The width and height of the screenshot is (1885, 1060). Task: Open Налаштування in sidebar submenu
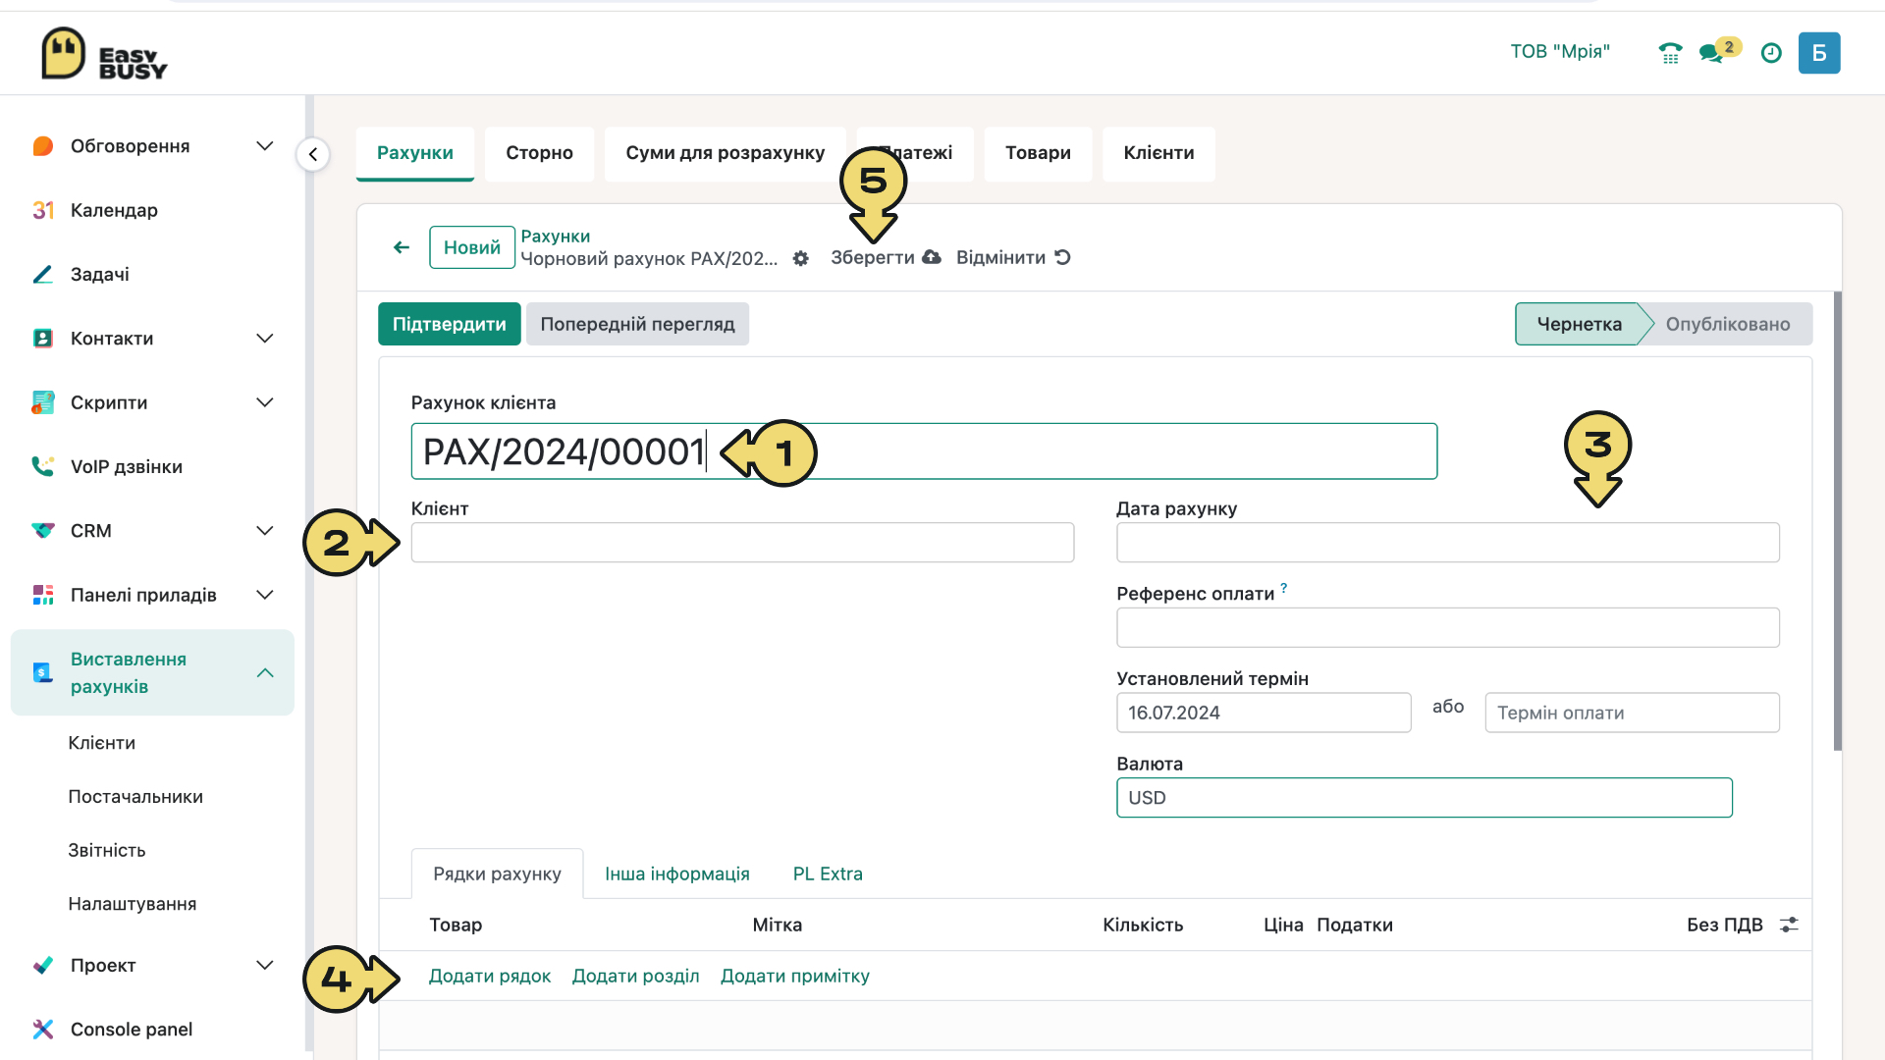[x=132, y=904]
